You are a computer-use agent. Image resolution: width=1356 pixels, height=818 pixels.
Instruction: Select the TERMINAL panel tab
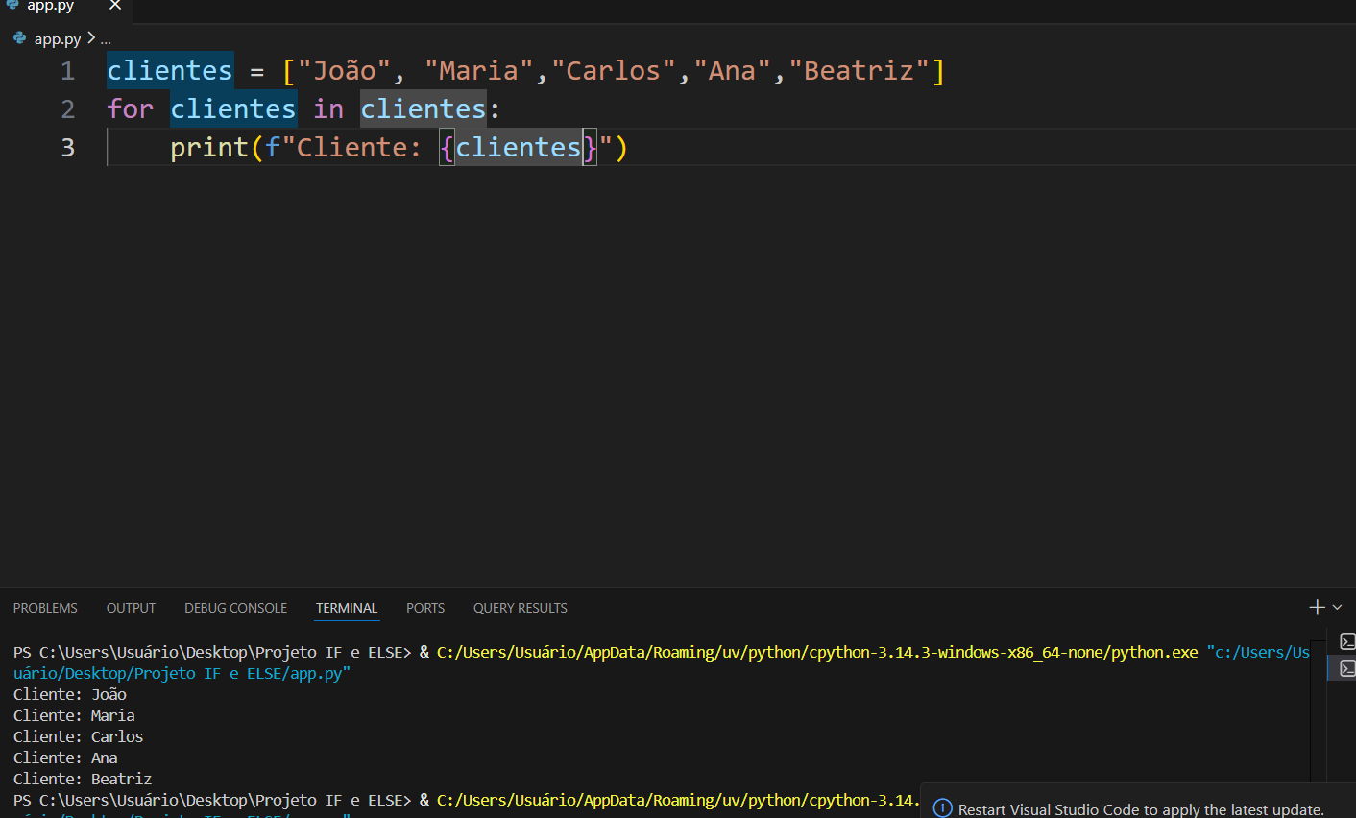pos(346,608)
